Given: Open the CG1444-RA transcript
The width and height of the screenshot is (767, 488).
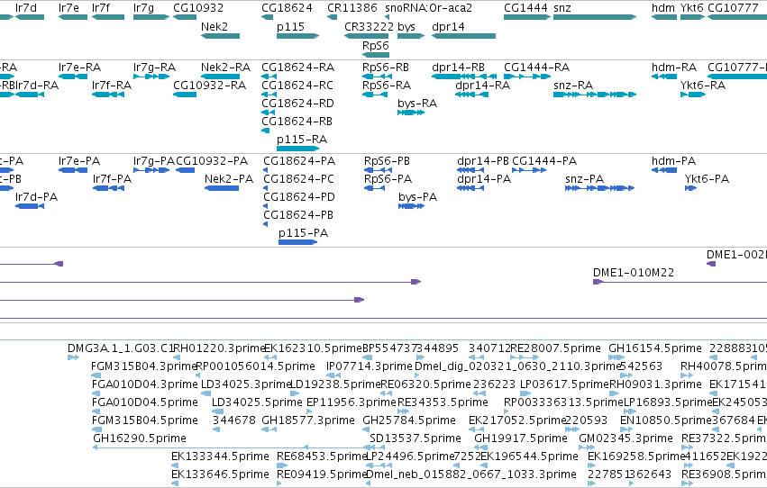Looking at the screenshot, I should pyautogui.click(x=527, y=77).
